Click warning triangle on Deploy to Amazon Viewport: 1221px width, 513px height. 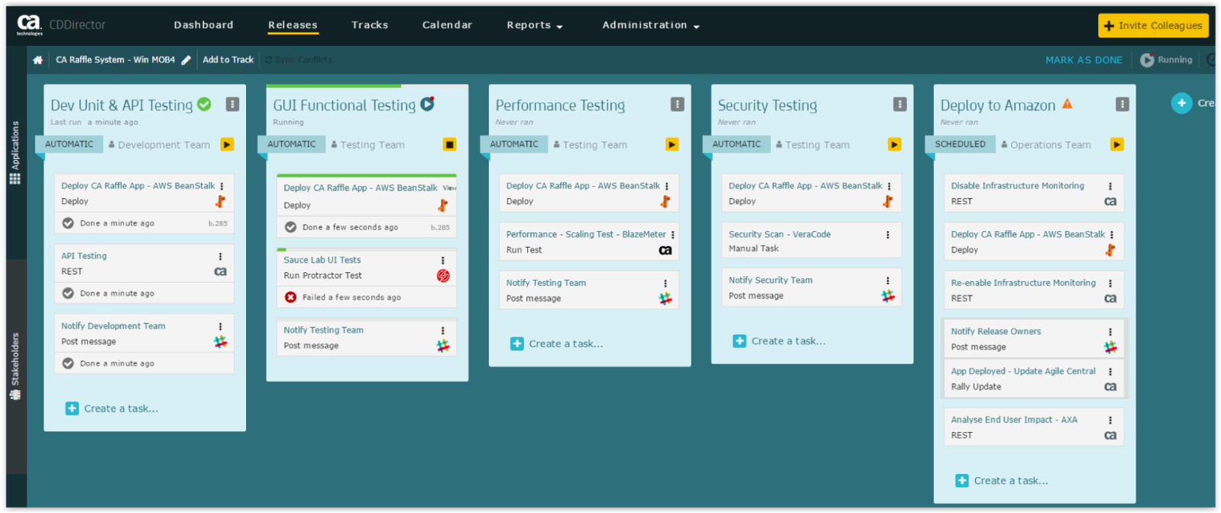[1067, 104]
